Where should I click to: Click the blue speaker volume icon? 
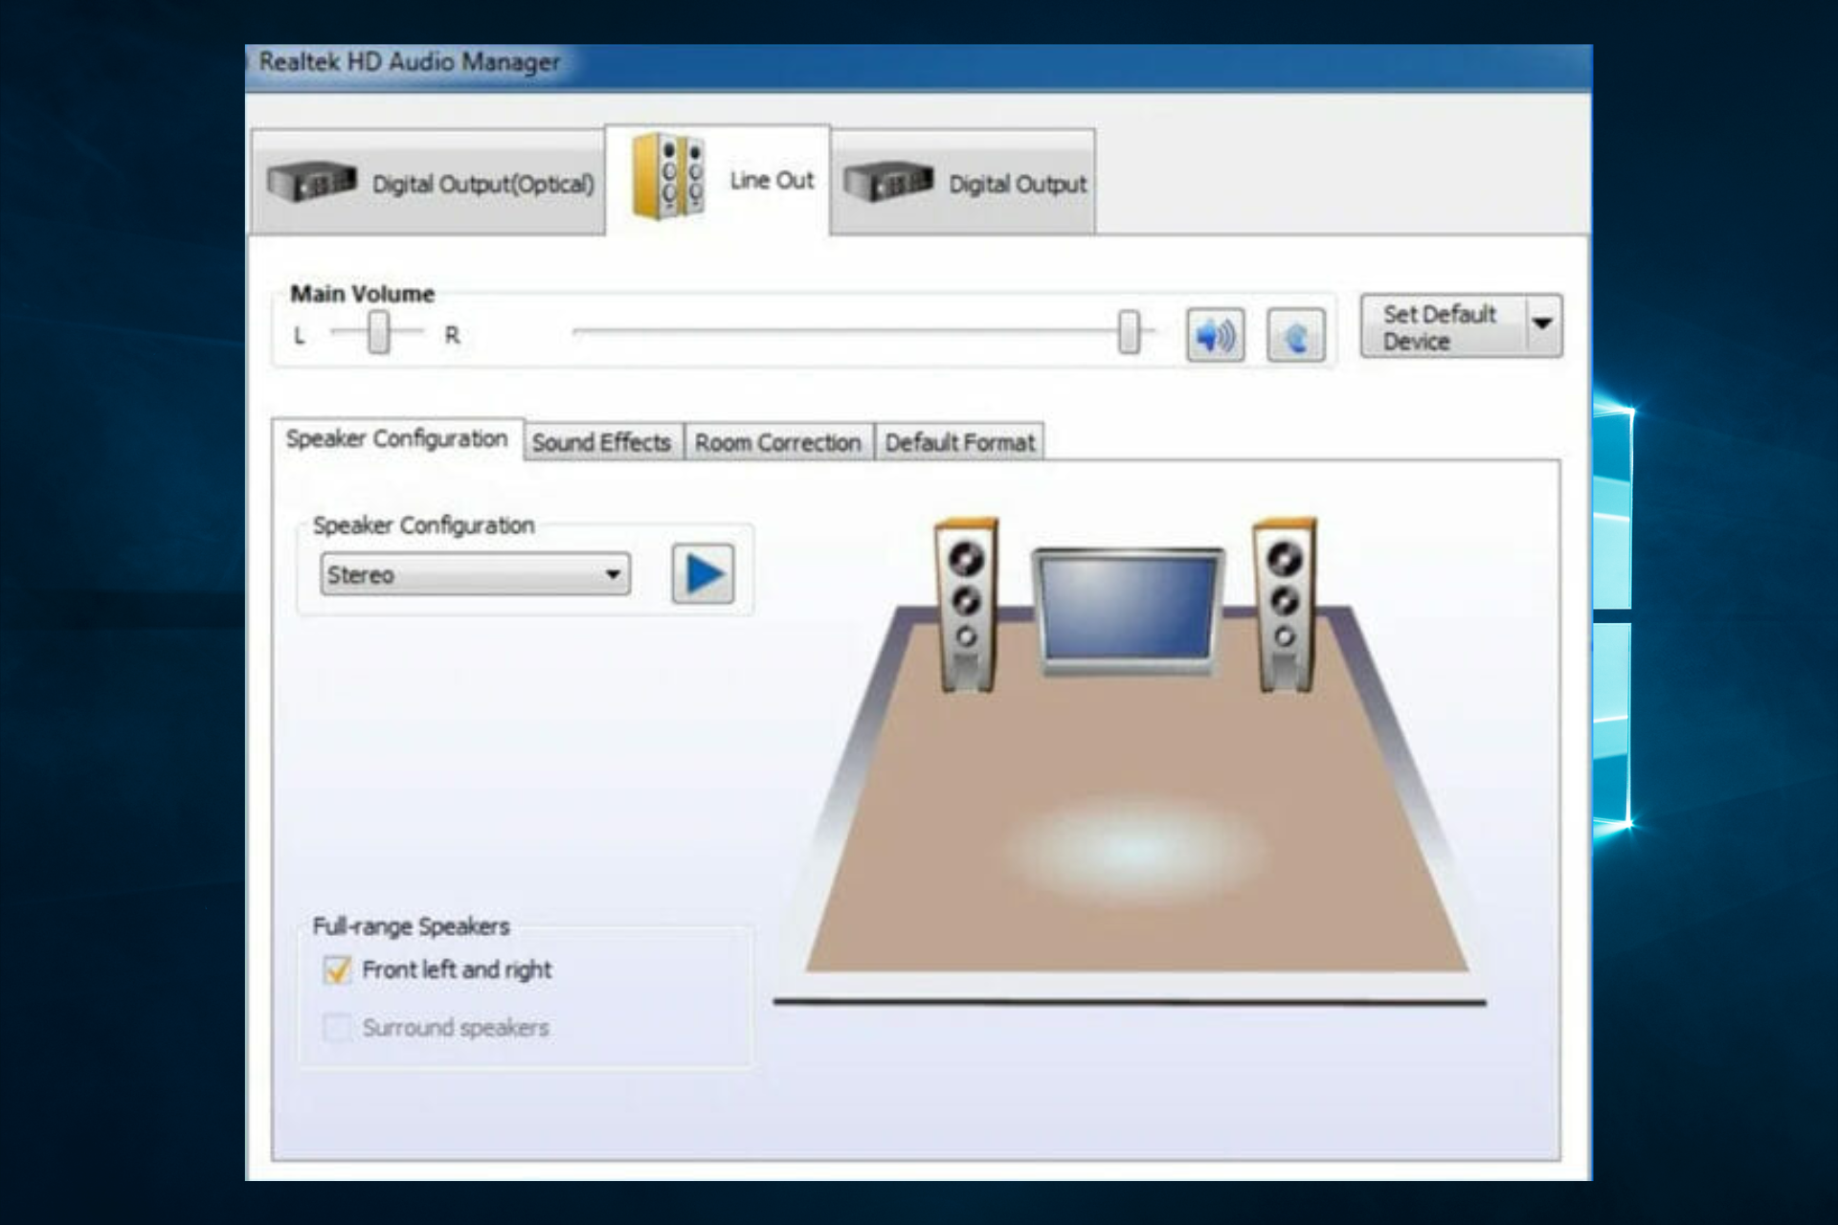pos(1214,334)
